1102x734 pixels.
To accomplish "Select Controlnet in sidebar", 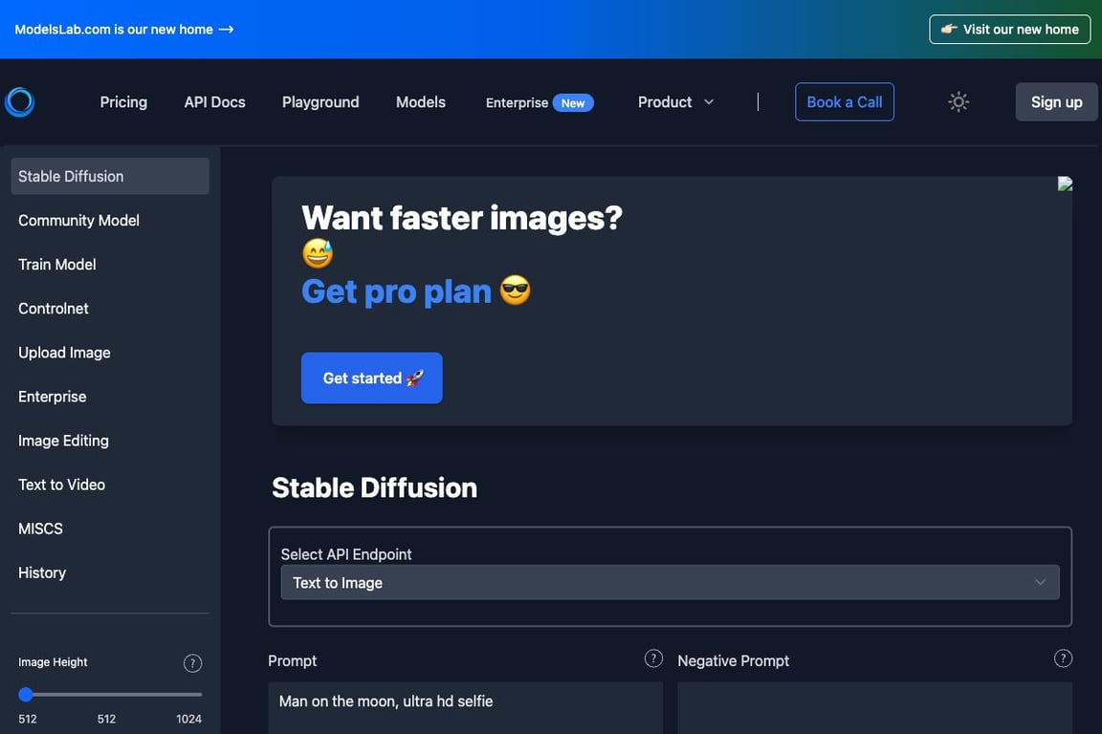I will (x=110, y=309).
